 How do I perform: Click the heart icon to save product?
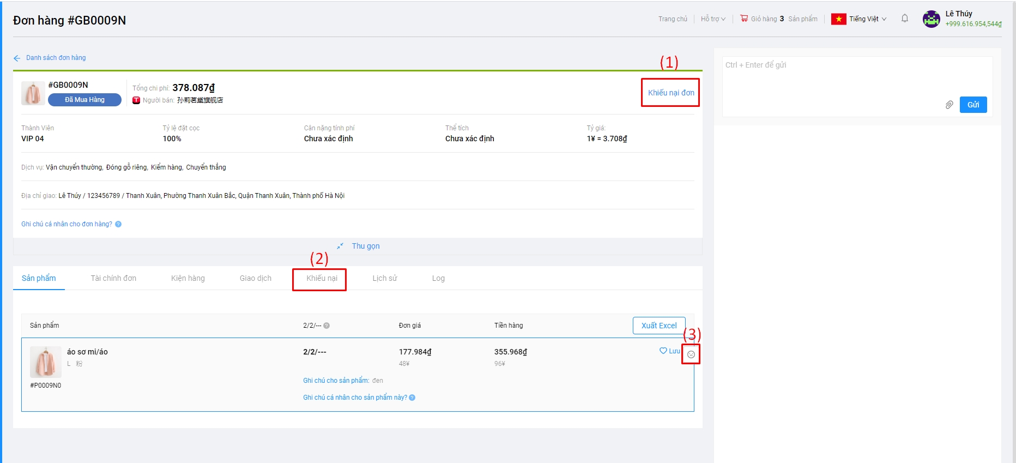pos(663,351)
